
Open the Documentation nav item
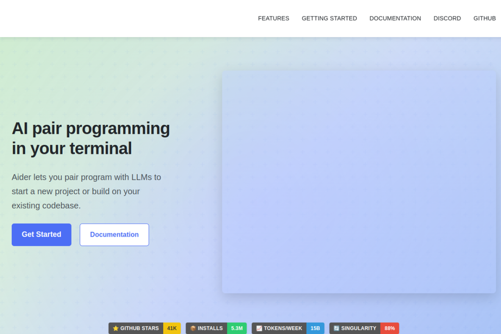[x=395, y=19]
